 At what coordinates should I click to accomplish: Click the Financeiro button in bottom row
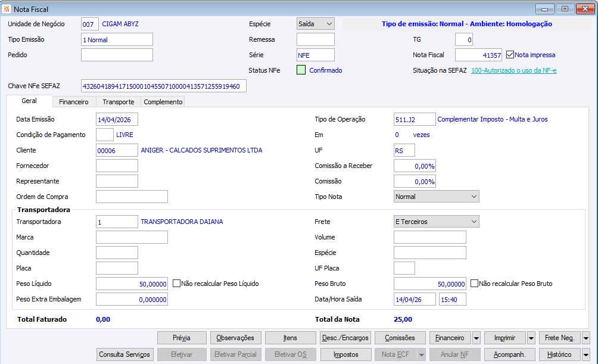[450, 338]
